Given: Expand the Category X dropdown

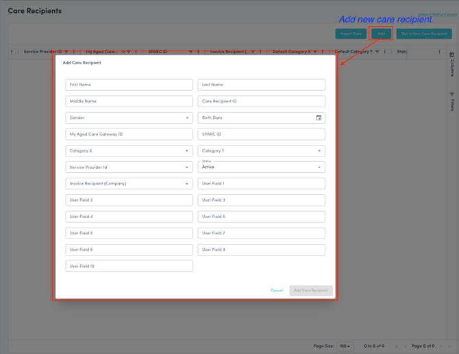Looking at the screenshot, I should 129,151.
